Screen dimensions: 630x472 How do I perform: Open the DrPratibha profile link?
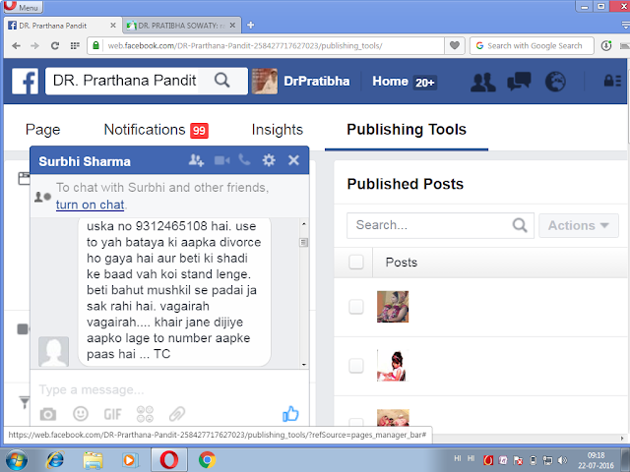pyautogui.click(x=317, y=81)
